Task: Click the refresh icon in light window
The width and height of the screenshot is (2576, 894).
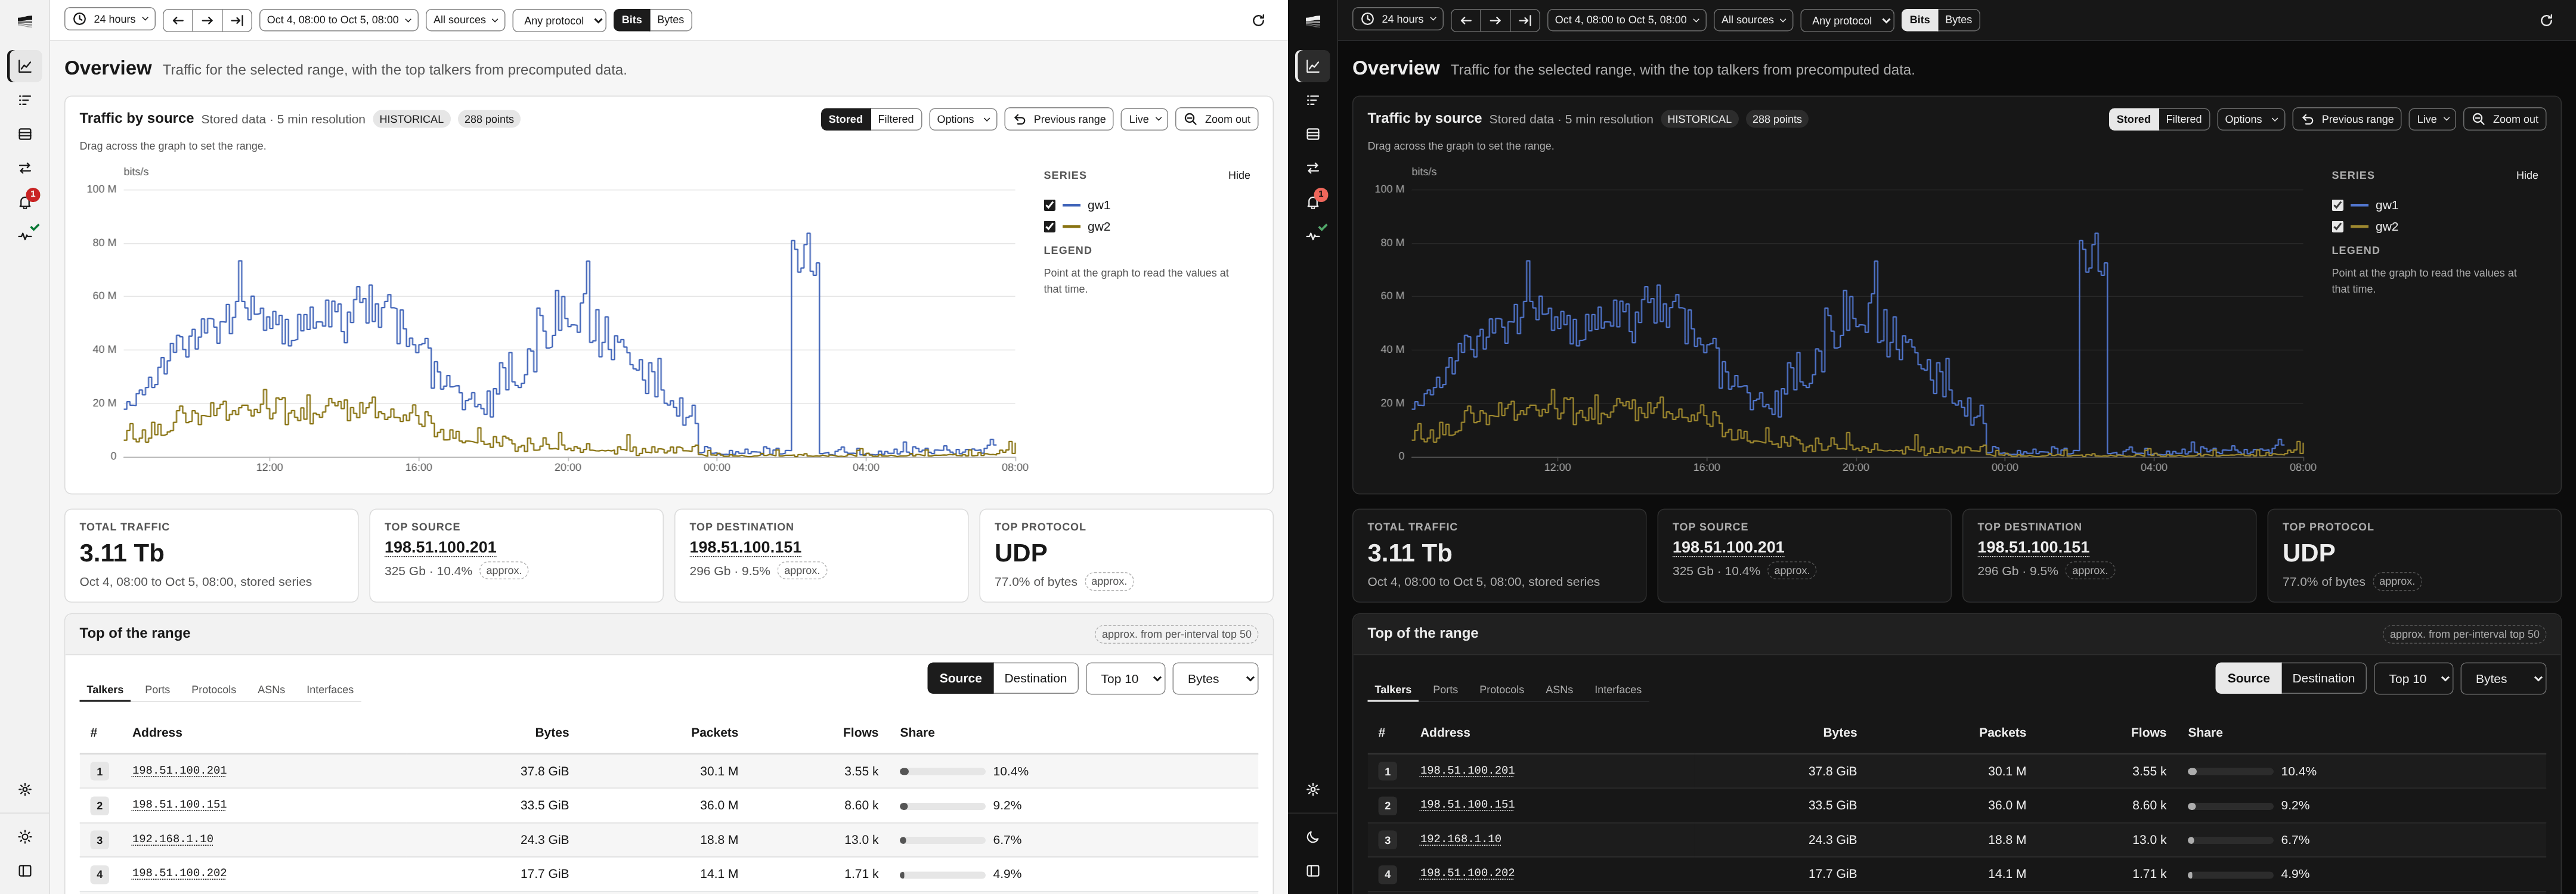Action: (x=1258, y=20)
